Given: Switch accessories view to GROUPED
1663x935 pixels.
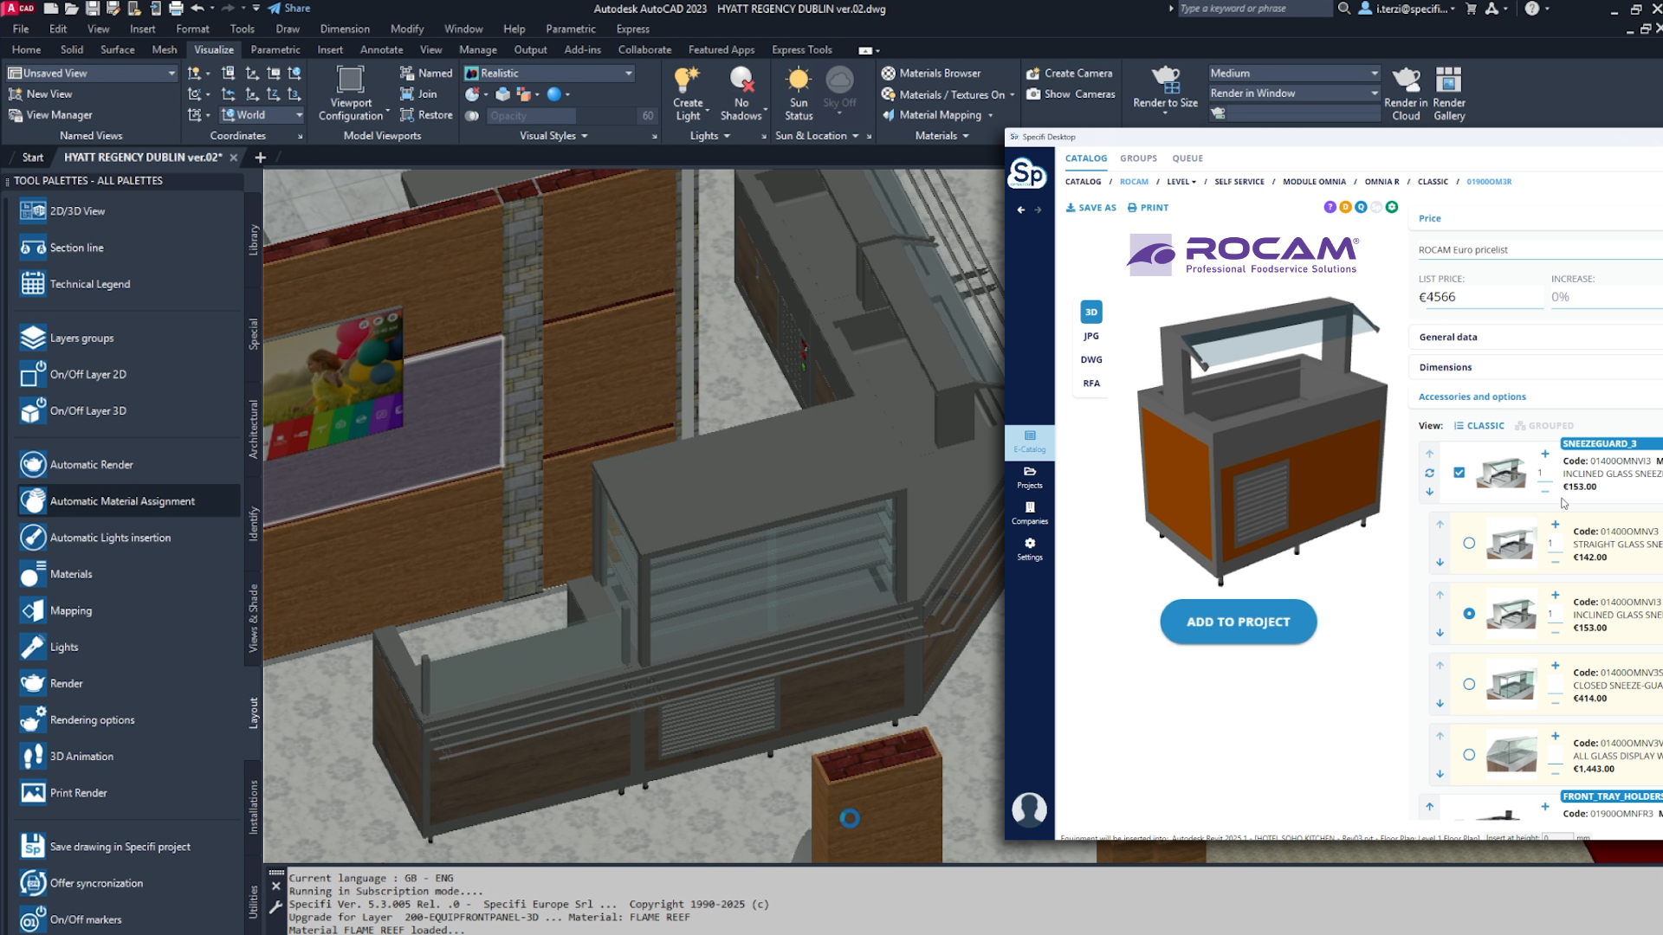Looking at the screenshot, I should (1543, 425).
